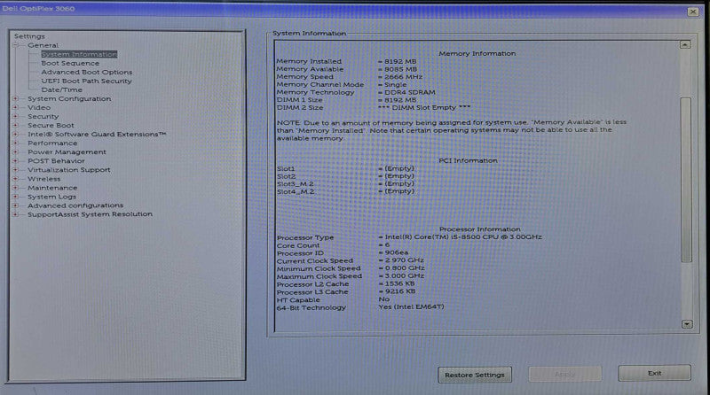This screenshot has height=395, width=710.
Task: Open UEFI Boot Path Security
Action: click(x=86, y=81)
